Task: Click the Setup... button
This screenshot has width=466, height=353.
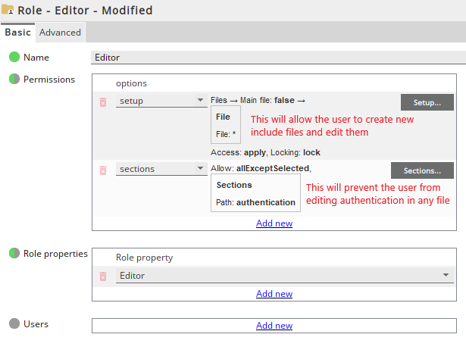Action: click(427, 102)
